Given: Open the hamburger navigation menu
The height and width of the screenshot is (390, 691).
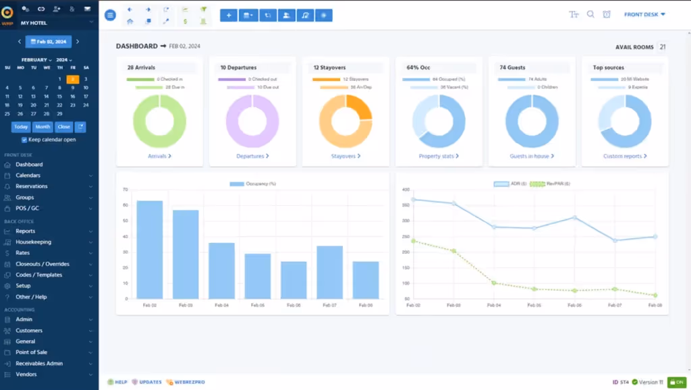Looking at the screenshot, I should pos(110,15).
